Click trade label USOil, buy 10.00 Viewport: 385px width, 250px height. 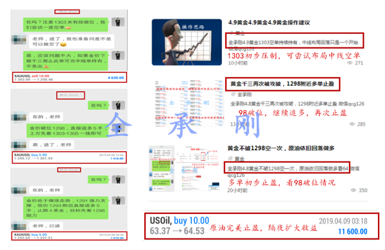click(179, 221)
